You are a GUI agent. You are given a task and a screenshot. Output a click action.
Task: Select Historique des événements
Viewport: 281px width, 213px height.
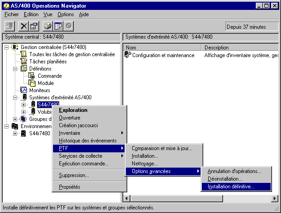point(89,141)
